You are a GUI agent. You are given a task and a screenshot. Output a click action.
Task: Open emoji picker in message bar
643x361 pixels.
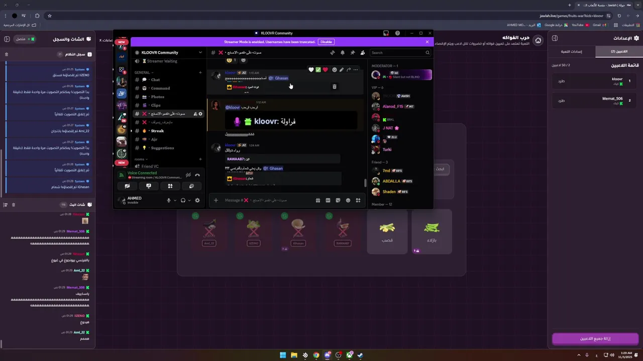coord(348,201)
